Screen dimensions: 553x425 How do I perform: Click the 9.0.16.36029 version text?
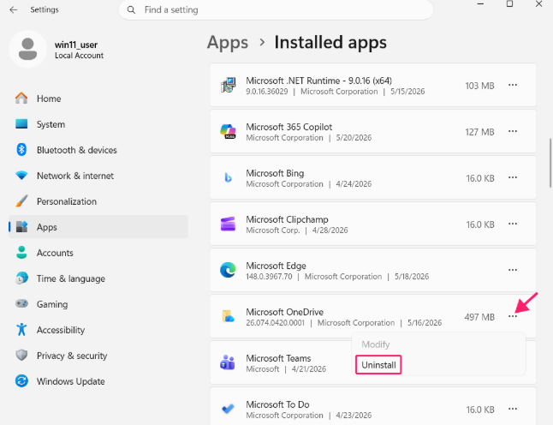[x=267, y=92]
